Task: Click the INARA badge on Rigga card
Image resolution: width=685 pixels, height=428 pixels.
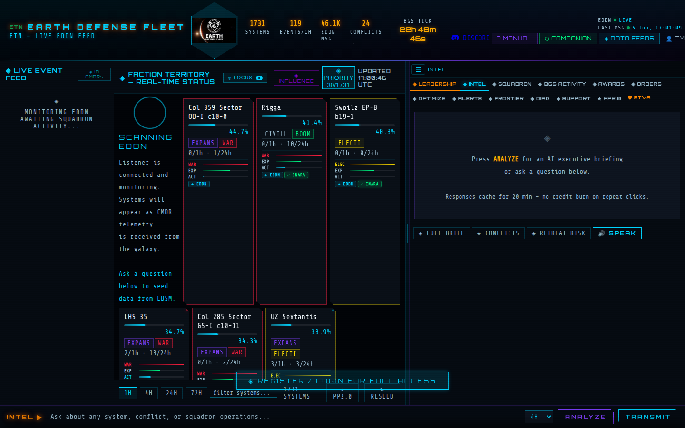Action: pos(296,175)
